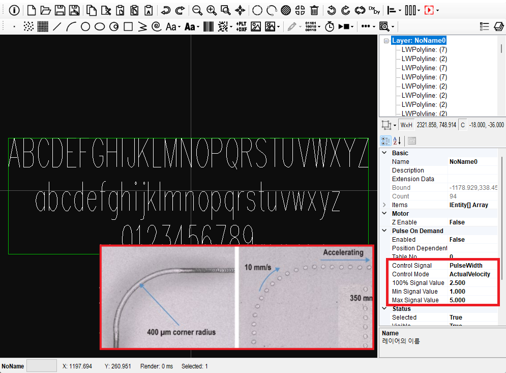Apply the hatch fill icon
The height and width of the screenshot is (373, 506).
(x=286, y=10)
